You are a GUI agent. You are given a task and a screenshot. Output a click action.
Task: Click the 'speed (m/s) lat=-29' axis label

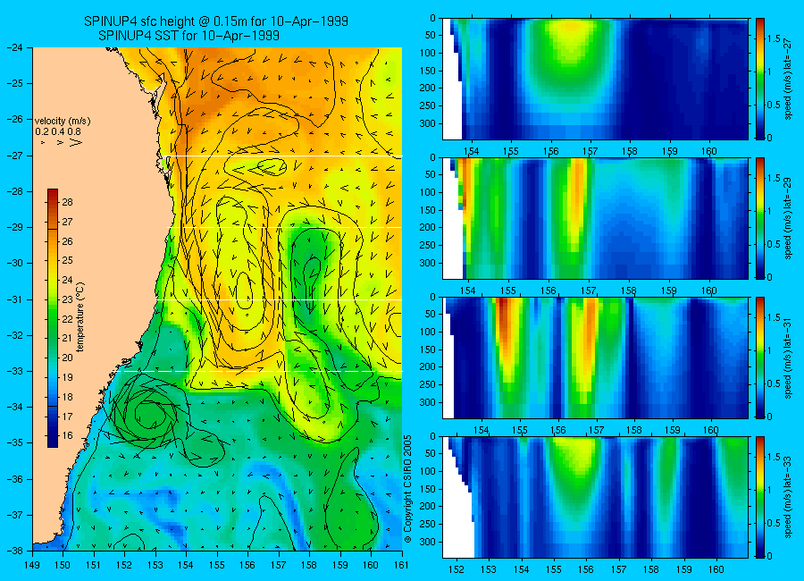789,218
